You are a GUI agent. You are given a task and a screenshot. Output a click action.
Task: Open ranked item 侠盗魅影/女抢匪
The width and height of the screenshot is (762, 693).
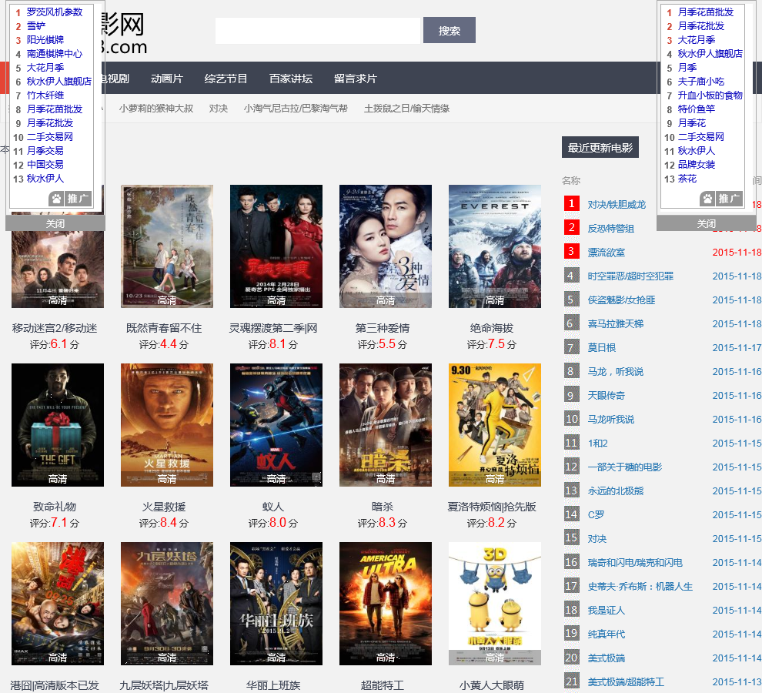pyautogui.click(x=621, y=300)
